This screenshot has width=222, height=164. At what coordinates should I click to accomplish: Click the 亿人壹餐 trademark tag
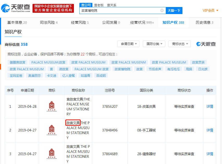click(68, 76)
